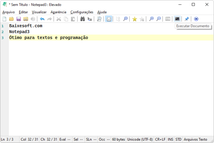The width and height of the screenshot is (214, 143).
Task: Click the 'Sel --' status bar field
Action: click(78, 140)
